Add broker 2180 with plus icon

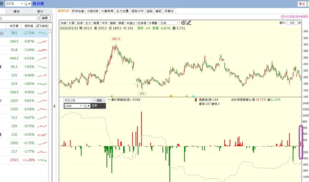point(89,106)
